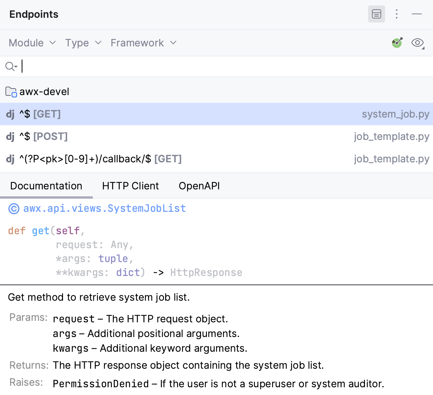Click the 'Get method to retrieve' description
433x395 pixels.
(x=99, y=297)
